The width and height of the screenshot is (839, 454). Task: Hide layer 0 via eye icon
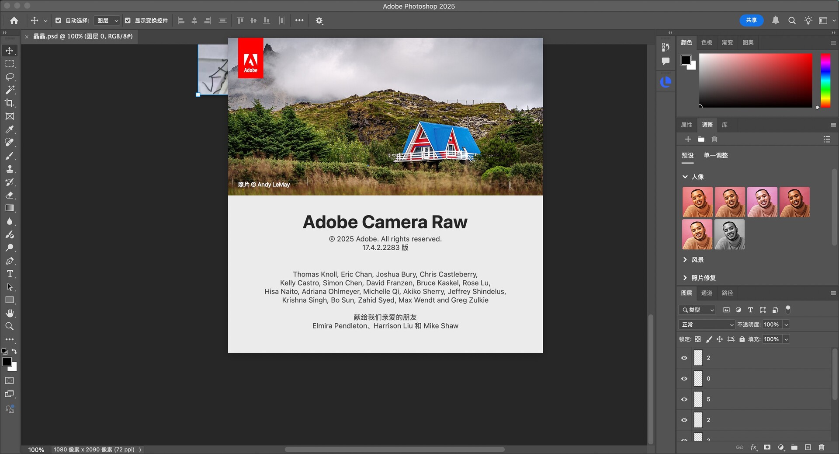[x=684, y=379]
